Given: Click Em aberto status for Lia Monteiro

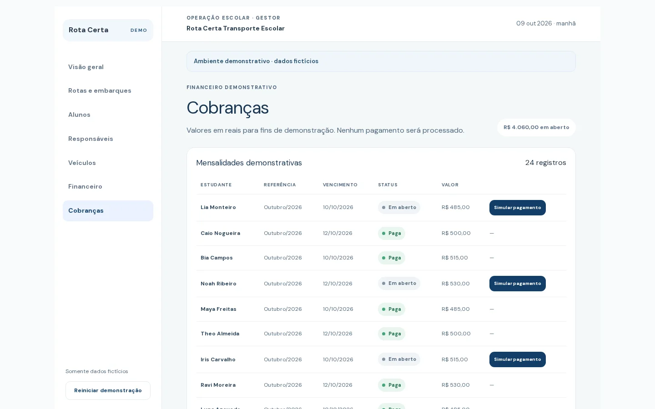Looking at the screenshot, I should (x=399, y=208).
